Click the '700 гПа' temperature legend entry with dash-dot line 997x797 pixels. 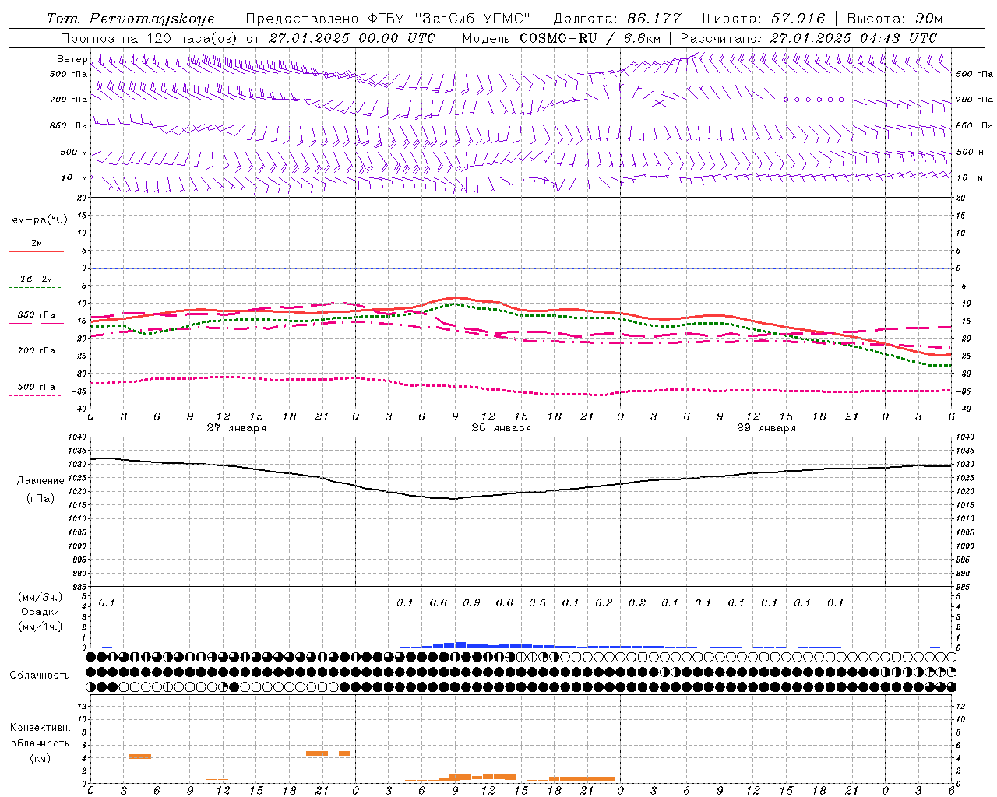[x=36, y=352]
